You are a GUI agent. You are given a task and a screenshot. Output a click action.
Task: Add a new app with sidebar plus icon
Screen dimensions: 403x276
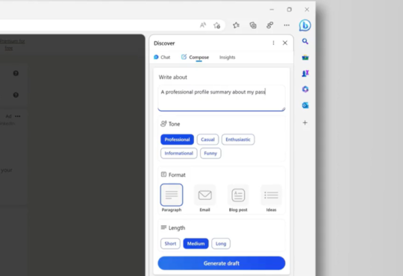click(x=305, y=122)
